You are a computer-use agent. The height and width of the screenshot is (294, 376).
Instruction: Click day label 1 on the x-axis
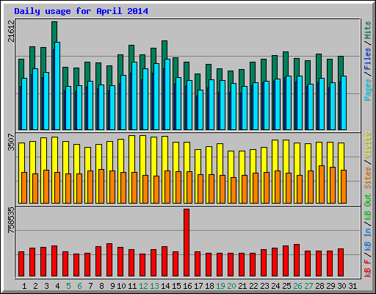click(24, 286)
